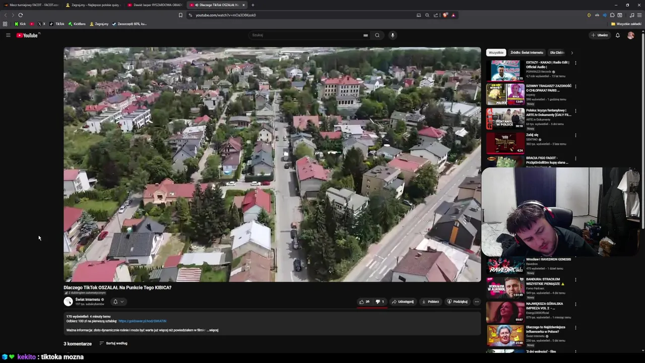Open the Sortuj według comments sort menu
This screenshot has height=363, width=645.
tap(113, 343)
